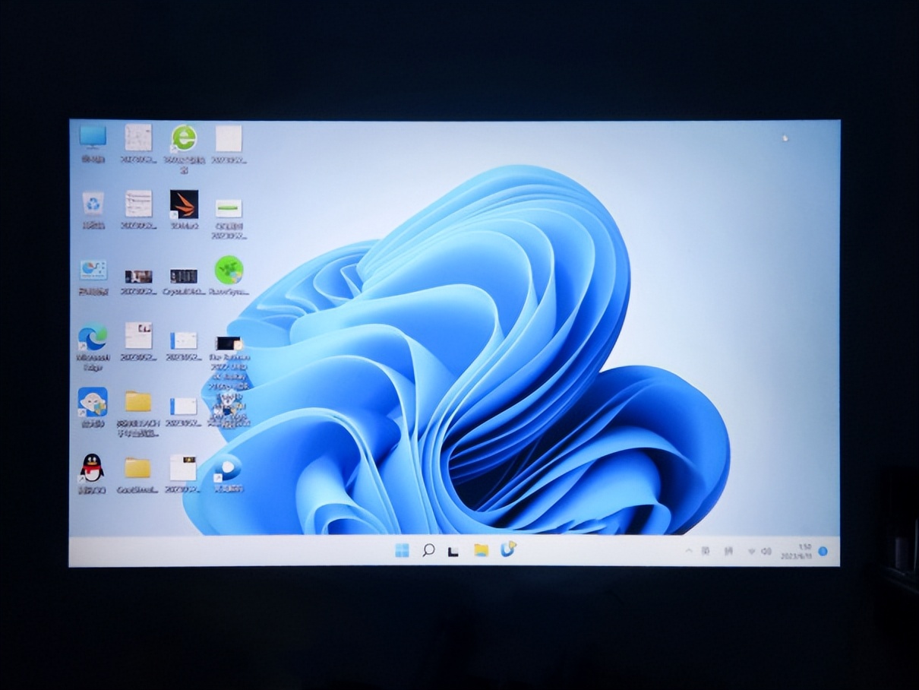Click the Windows Start button

[402, 551]
